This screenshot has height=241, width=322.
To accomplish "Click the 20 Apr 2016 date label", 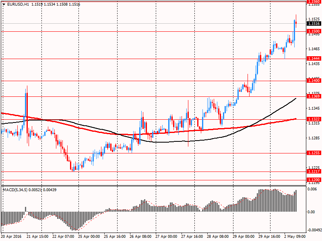I will [x=12, y=237].
